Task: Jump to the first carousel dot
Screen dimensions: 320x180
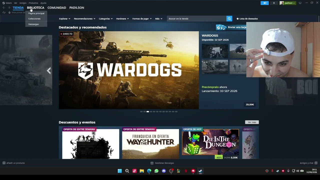Action: [x=141, y=111]
